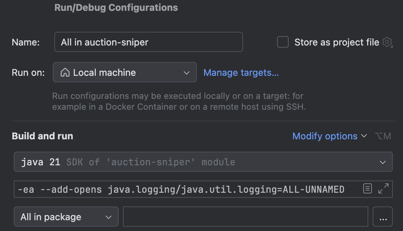Focus the Name field containing All in auction-sniper
The height and width of the screenshot is (231, 403).
pos(149,42)
